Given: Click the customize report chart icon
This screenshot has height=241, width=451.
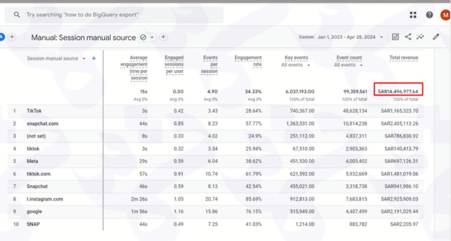Looking at the screenshot, I should tap(396, 37).
